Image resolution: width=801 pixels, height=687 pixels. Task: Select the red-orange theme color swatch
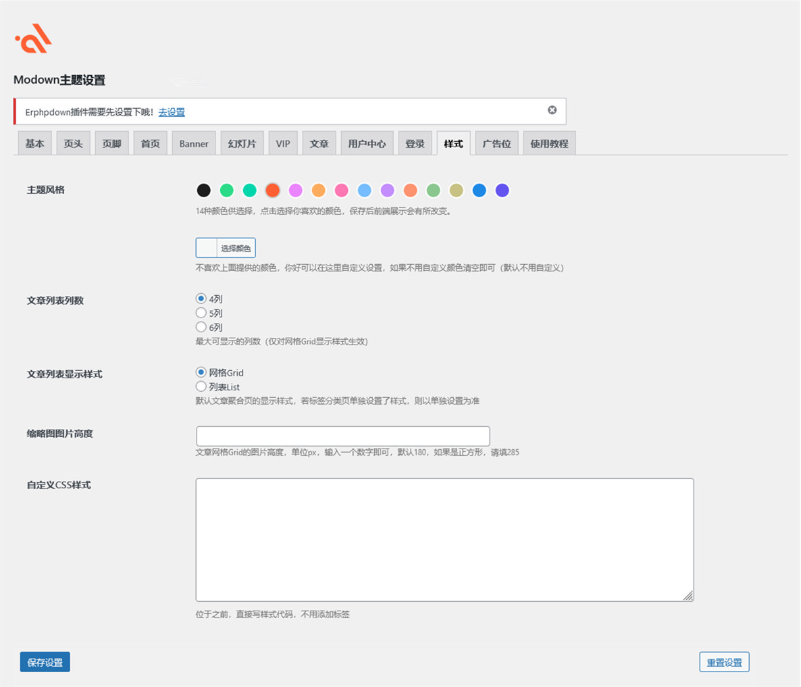tap(272, 190)
